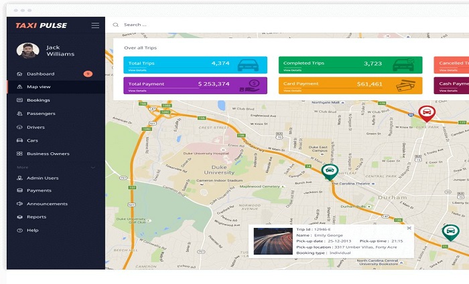The image size is (469, 284).
Task: Click the Over all Trips heading
Action: click(140, 47)
